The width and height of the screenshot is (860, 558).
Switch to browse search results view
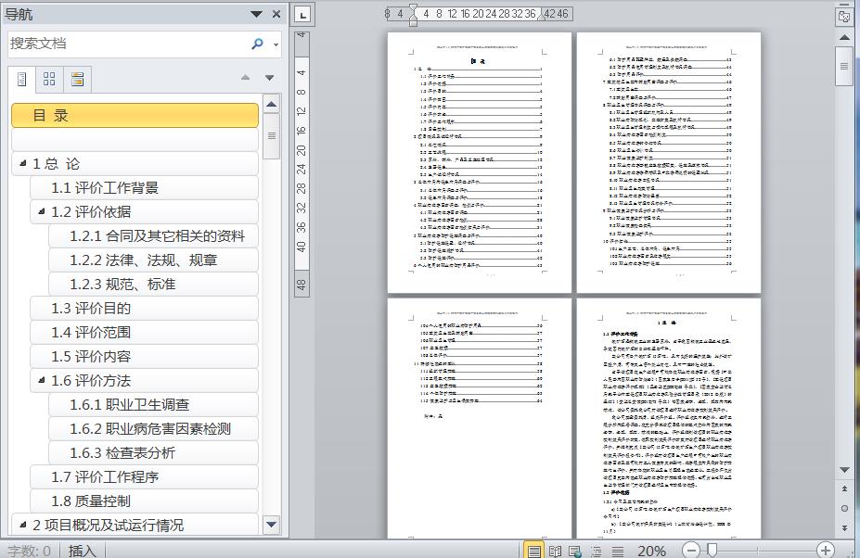click(x=77, y=80)
